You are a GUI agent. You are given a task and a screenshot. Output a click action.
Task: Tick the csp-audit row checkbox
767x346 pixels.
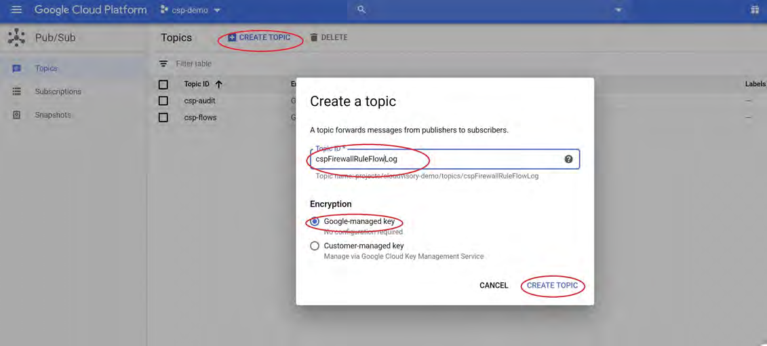[163, 101]
